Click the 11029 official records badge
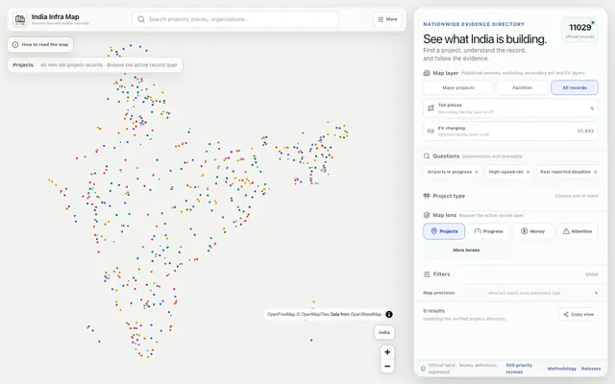This screenshot has height=384, width=615. tap(579, 30)
